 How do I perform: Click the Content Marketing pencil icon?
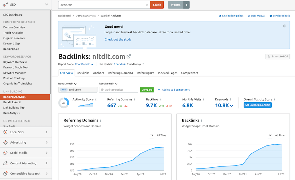(5, 163)
